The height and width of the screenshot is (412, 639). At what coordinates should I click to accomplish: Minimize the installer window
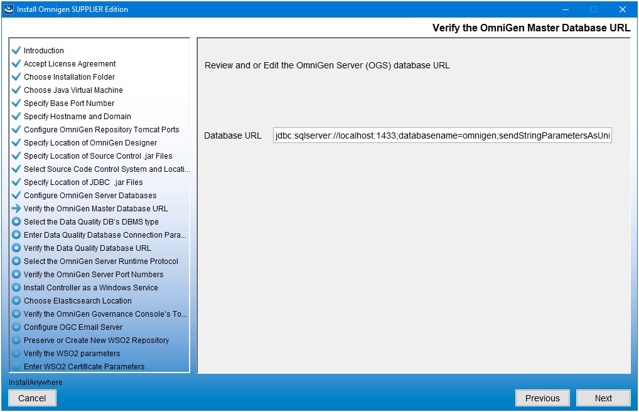(x=565, y=9)
